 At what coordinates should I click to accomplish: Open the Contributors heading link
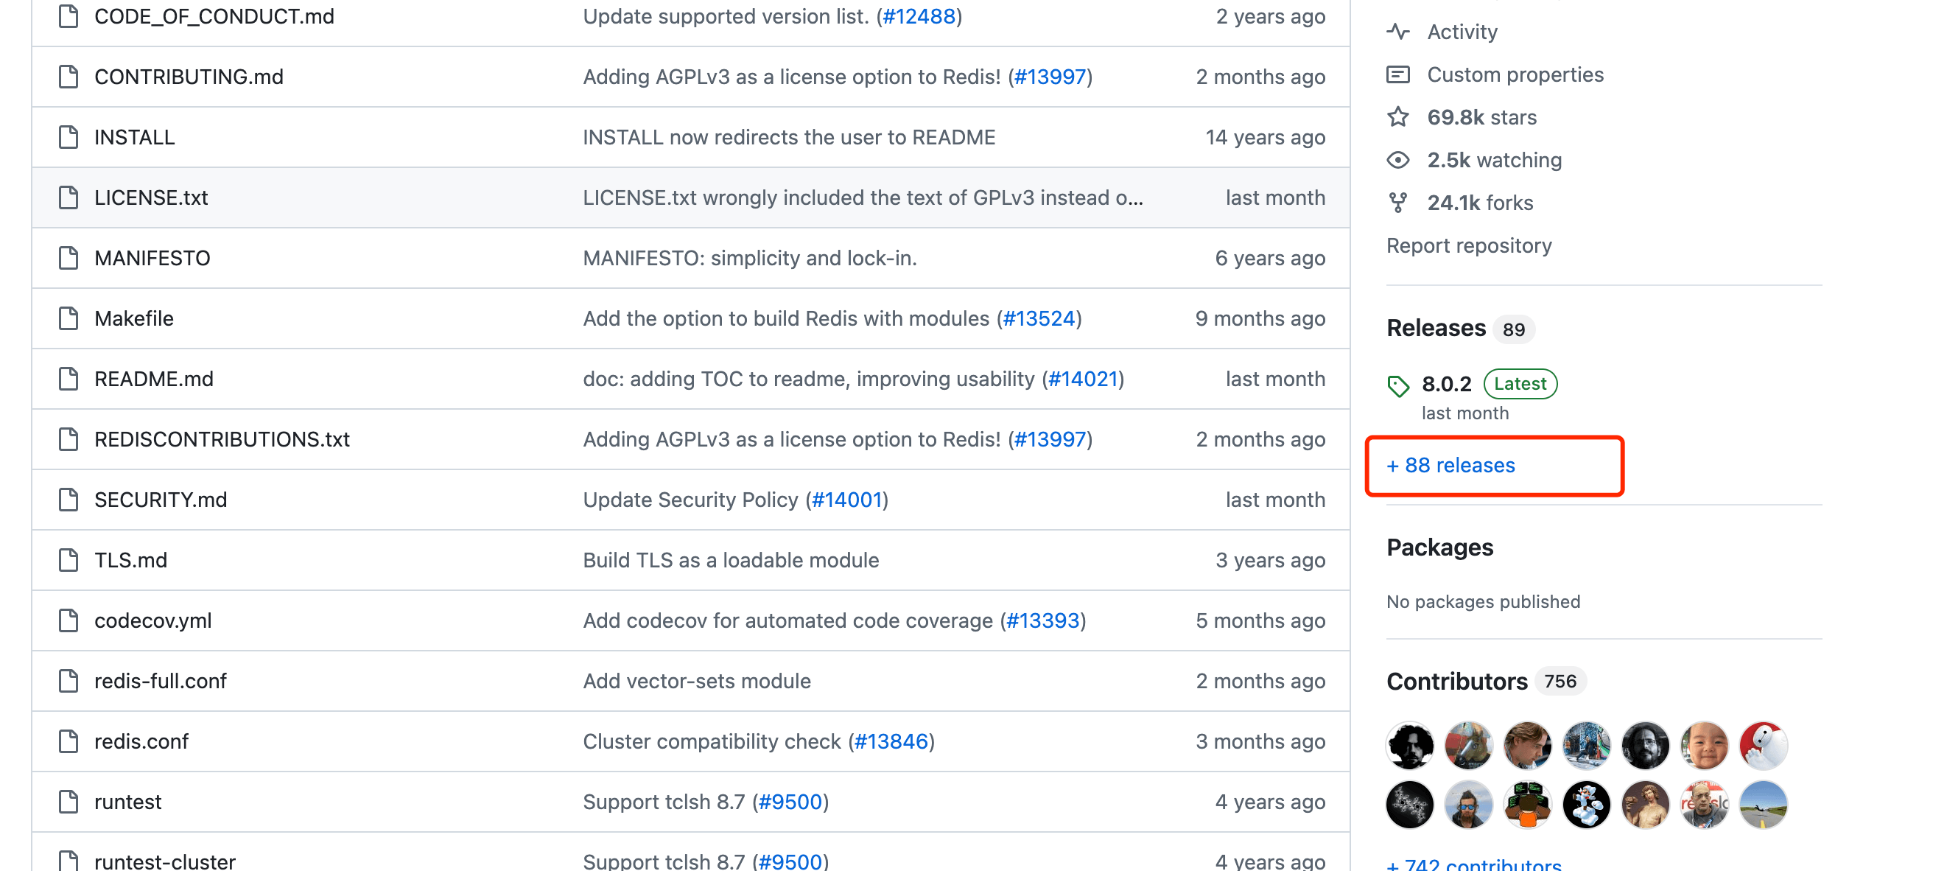(x=1456, y=681)
